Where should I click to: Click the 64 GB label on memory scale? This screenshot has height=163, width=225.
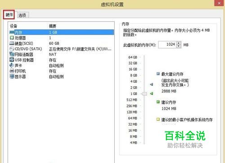pyautogui.click(x=133, y=57)
